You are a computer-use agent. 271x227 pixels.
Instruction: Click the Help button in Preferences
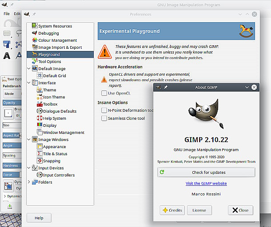click(x=39, y=218)
